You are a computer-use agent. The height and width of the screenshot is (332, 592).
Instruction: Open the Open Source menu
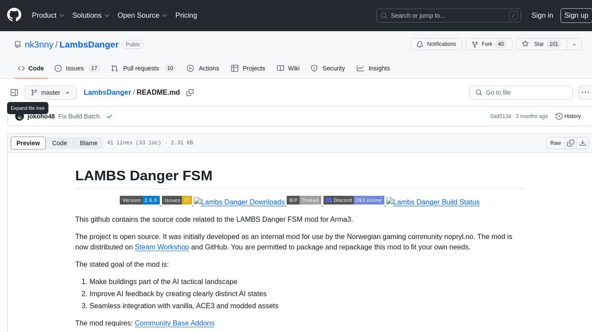coord(142,15)
